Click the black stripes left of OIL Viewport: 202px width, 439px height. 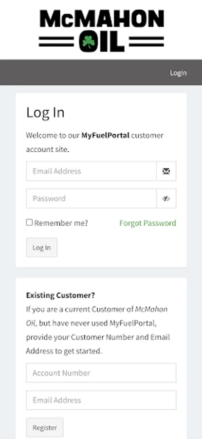[56, 41]
